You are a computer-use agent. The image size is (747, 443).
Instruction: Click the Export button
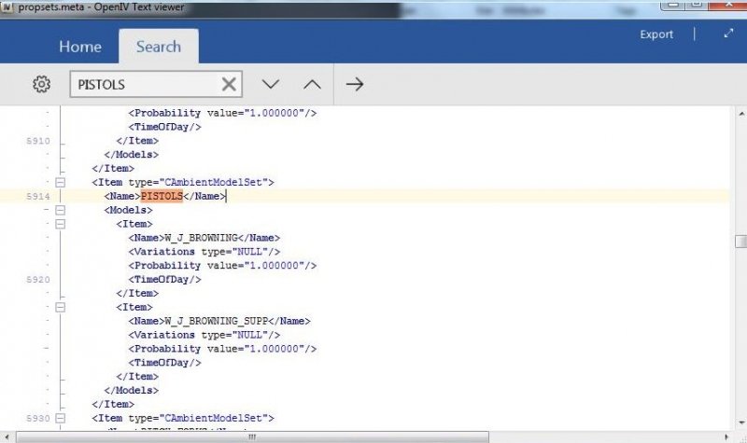[x=656, y=35]
